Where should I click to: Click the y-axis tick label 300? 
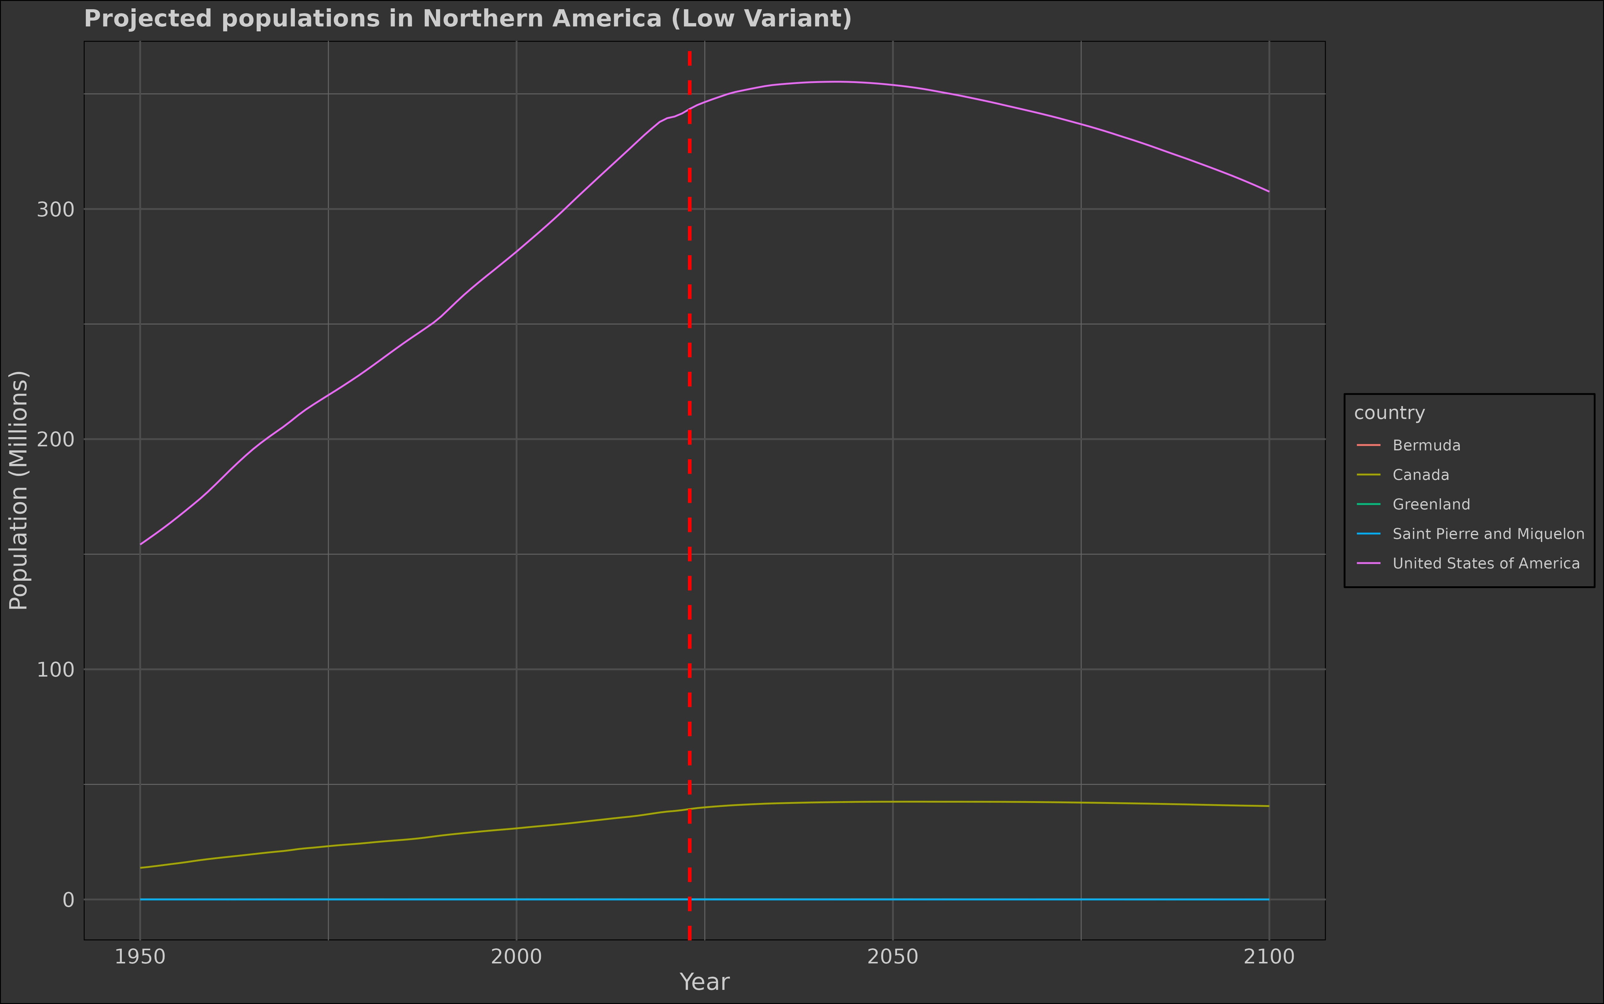point(56,209)
